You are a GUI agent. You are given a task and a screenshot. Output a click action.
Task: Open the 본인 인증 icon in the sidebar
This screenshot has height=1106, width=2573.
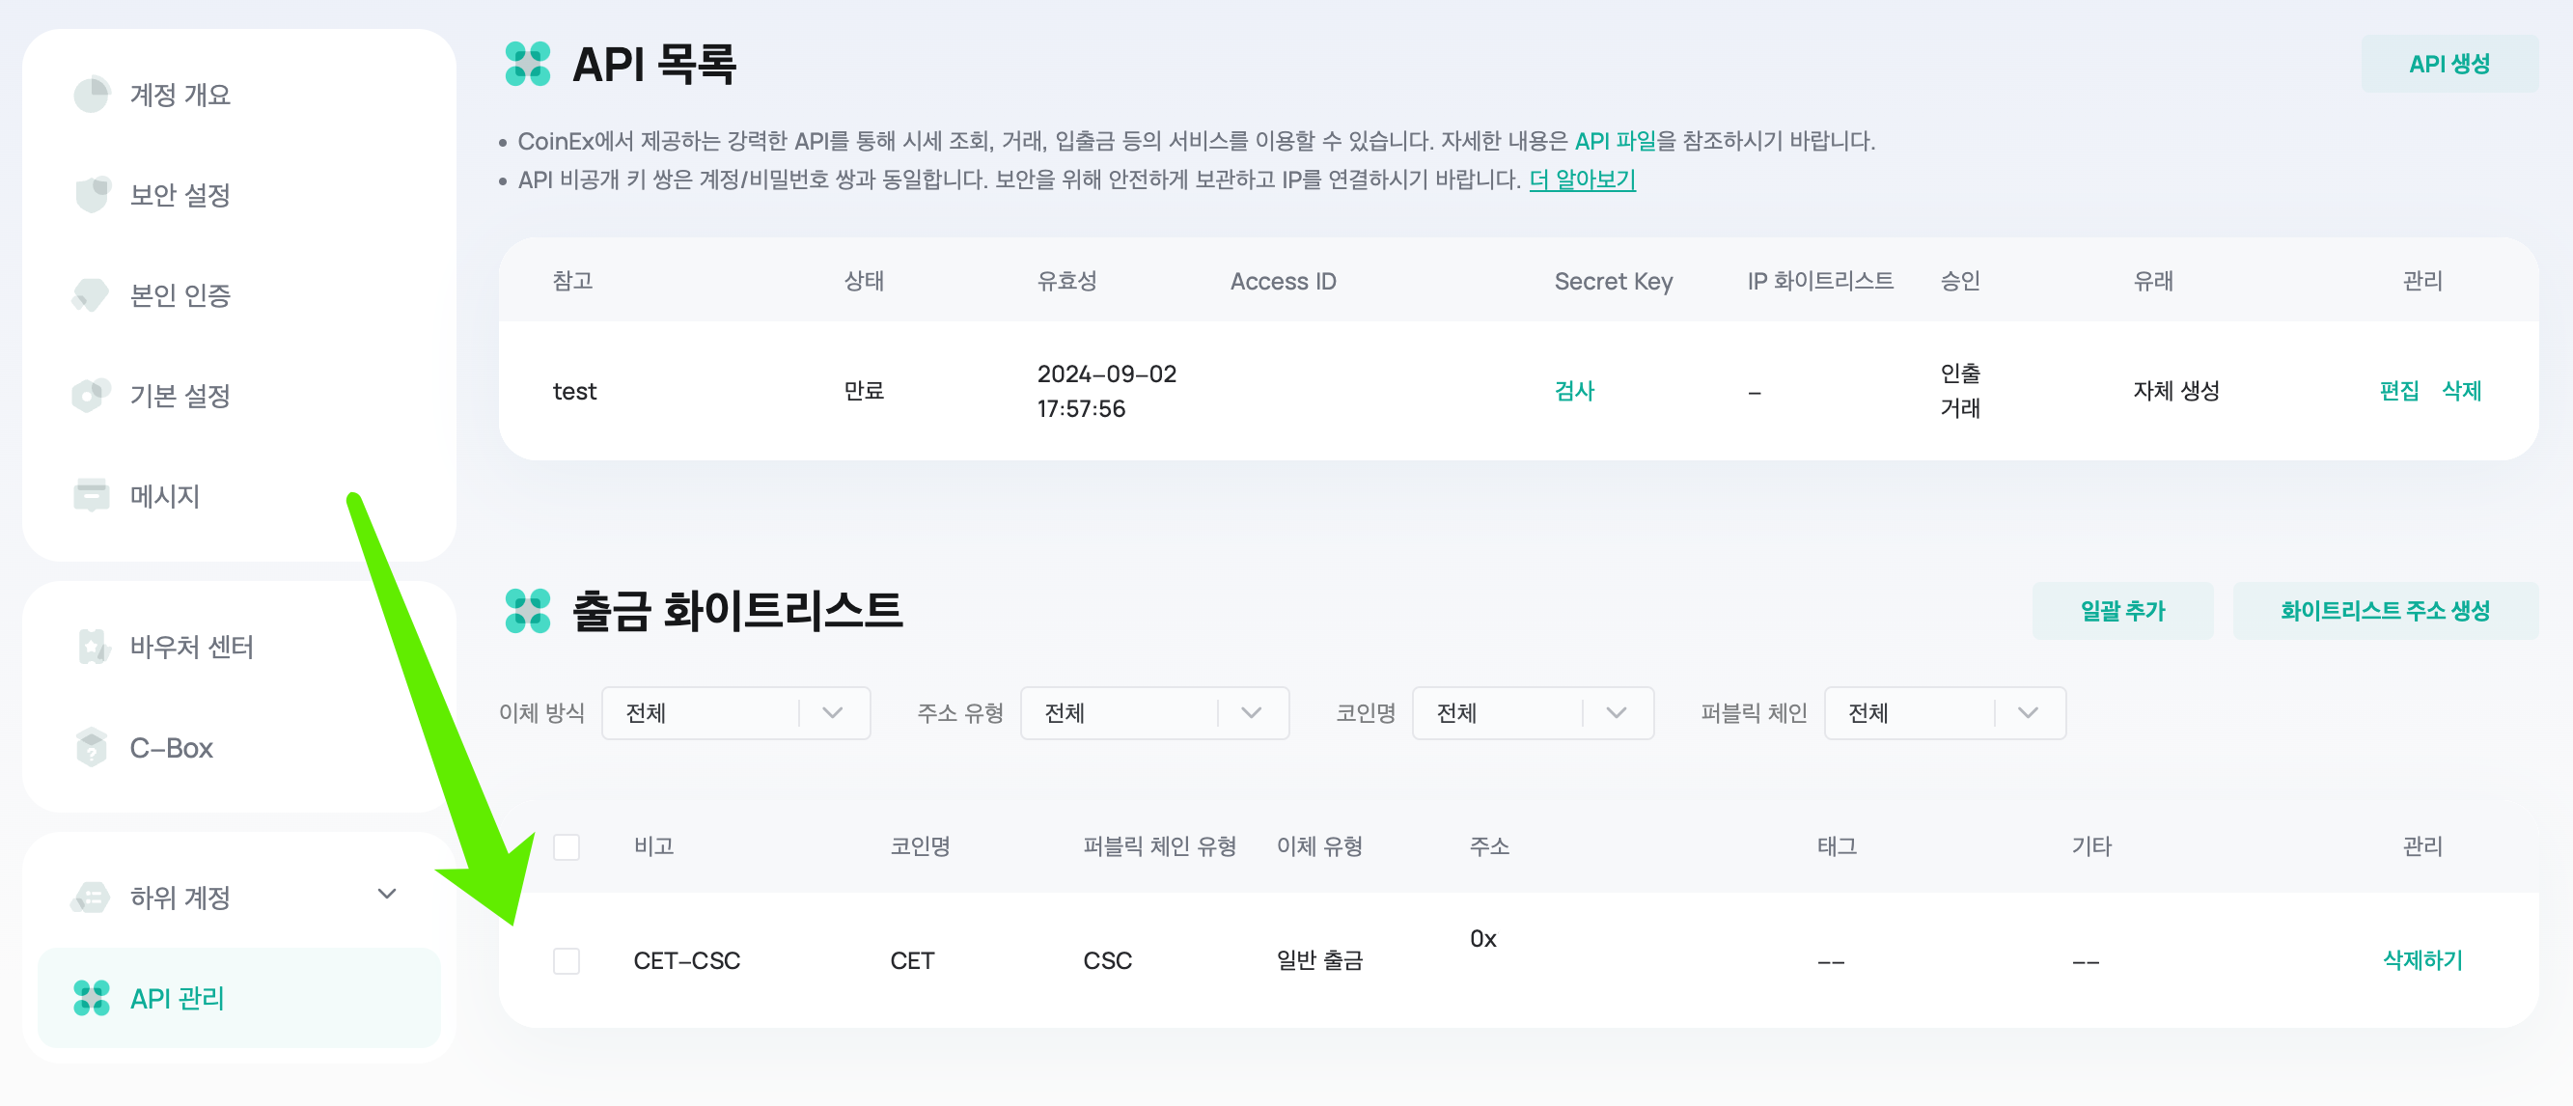click(91, 295)
